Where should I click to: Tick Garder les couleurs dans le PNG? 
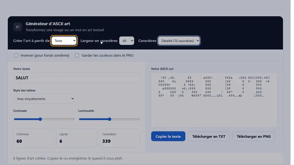[77, 55]
